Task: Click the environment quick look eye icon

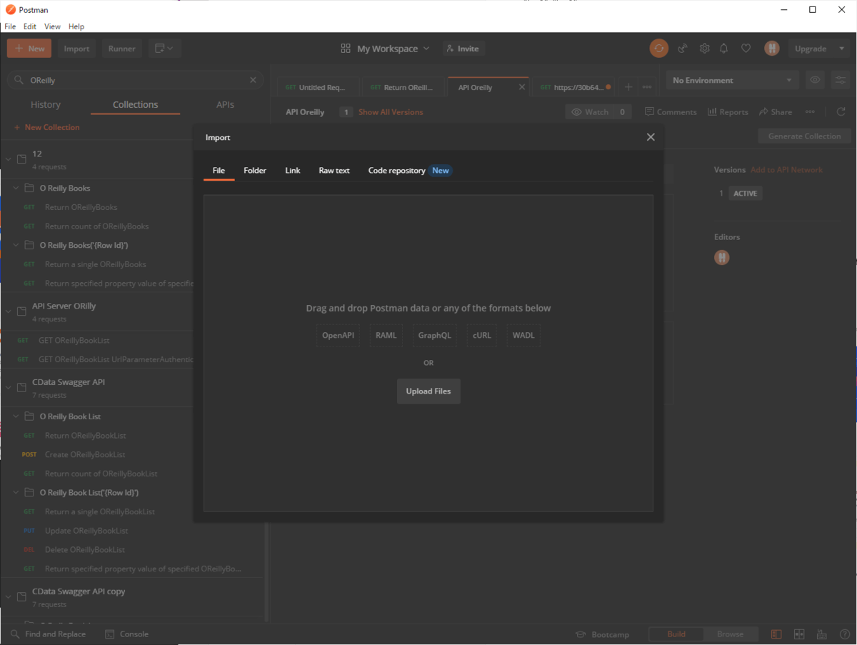Action: 815,81
